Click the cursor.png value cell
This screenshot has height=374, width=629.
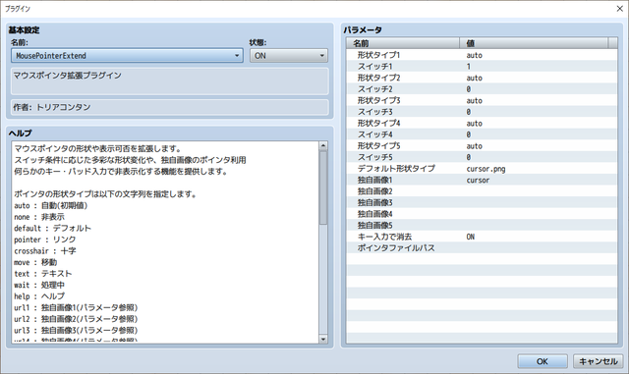click(486, 169)
